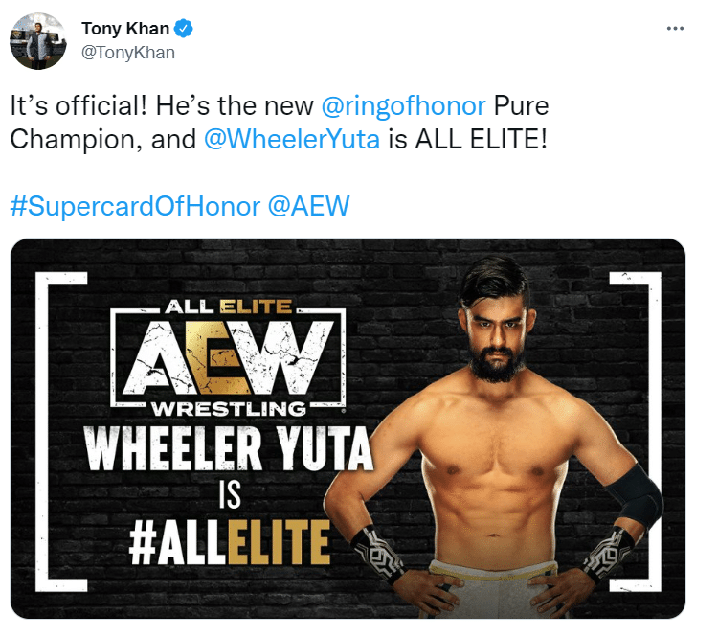This screenshot has width=718, height=637.
Task: Click the black elbow pad on wrestler
Action: (637, 496)
